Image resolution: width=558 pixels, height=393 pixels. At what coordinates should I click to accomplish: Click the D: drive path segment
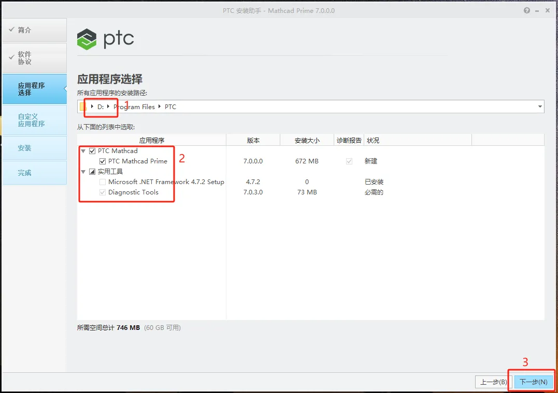101,107
